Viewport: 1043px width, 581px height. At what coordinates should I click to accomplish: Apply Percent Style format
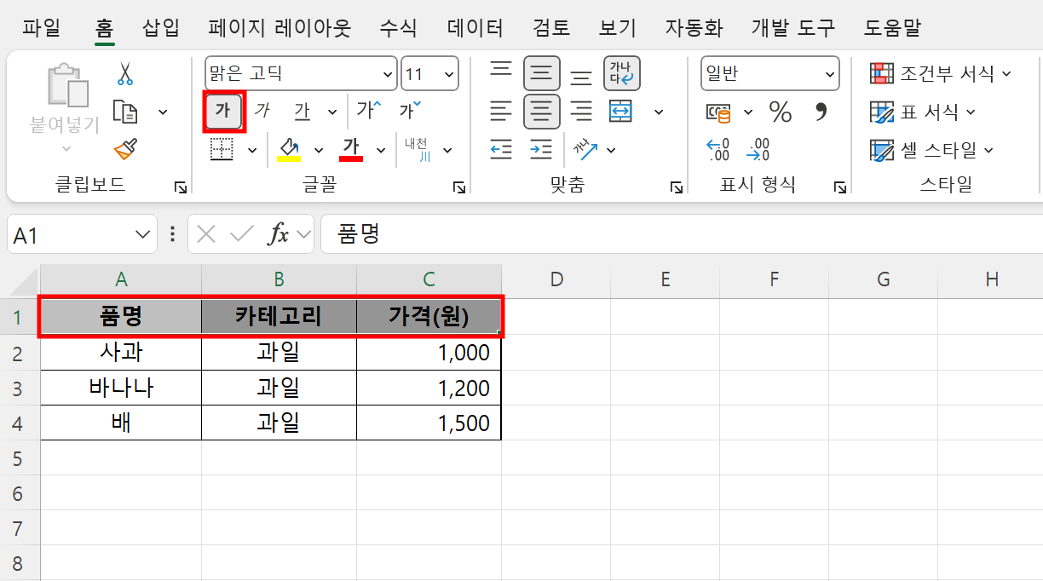click(781, 112)
